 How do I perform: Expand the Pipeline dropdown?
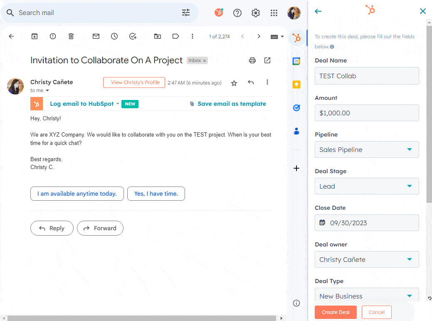coord(367,149)
